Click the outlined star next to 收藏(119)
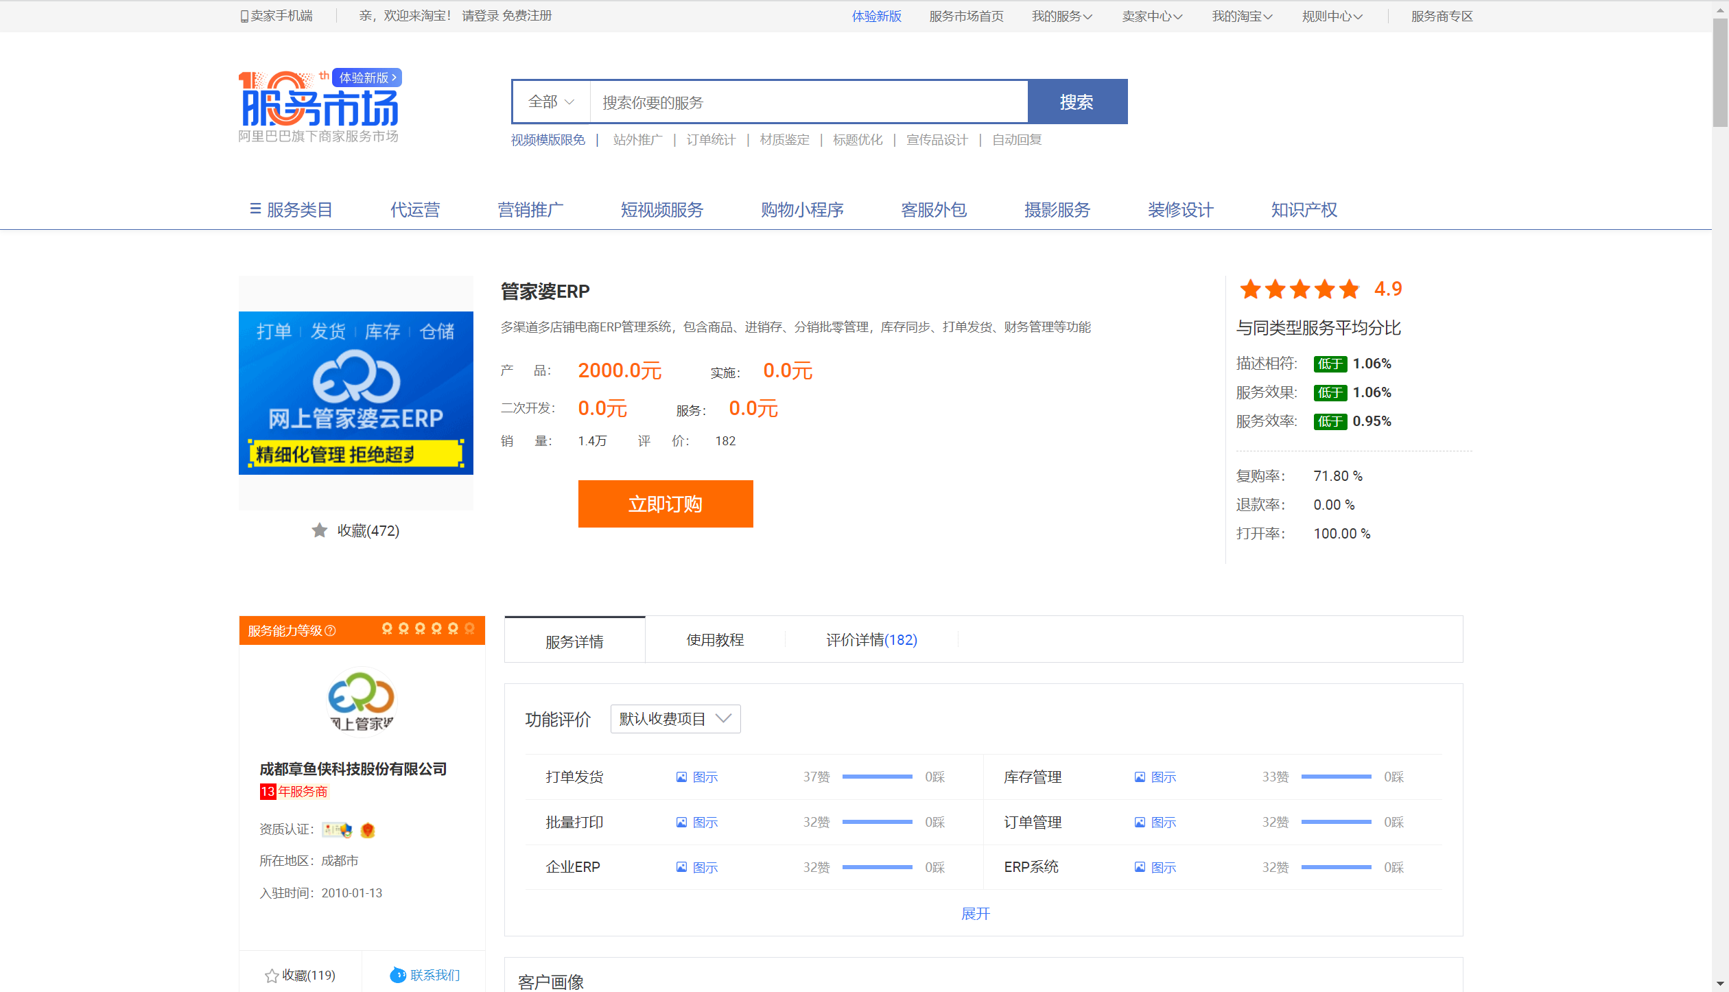This screenshot has height=992, width=1729. pos(272,976)
